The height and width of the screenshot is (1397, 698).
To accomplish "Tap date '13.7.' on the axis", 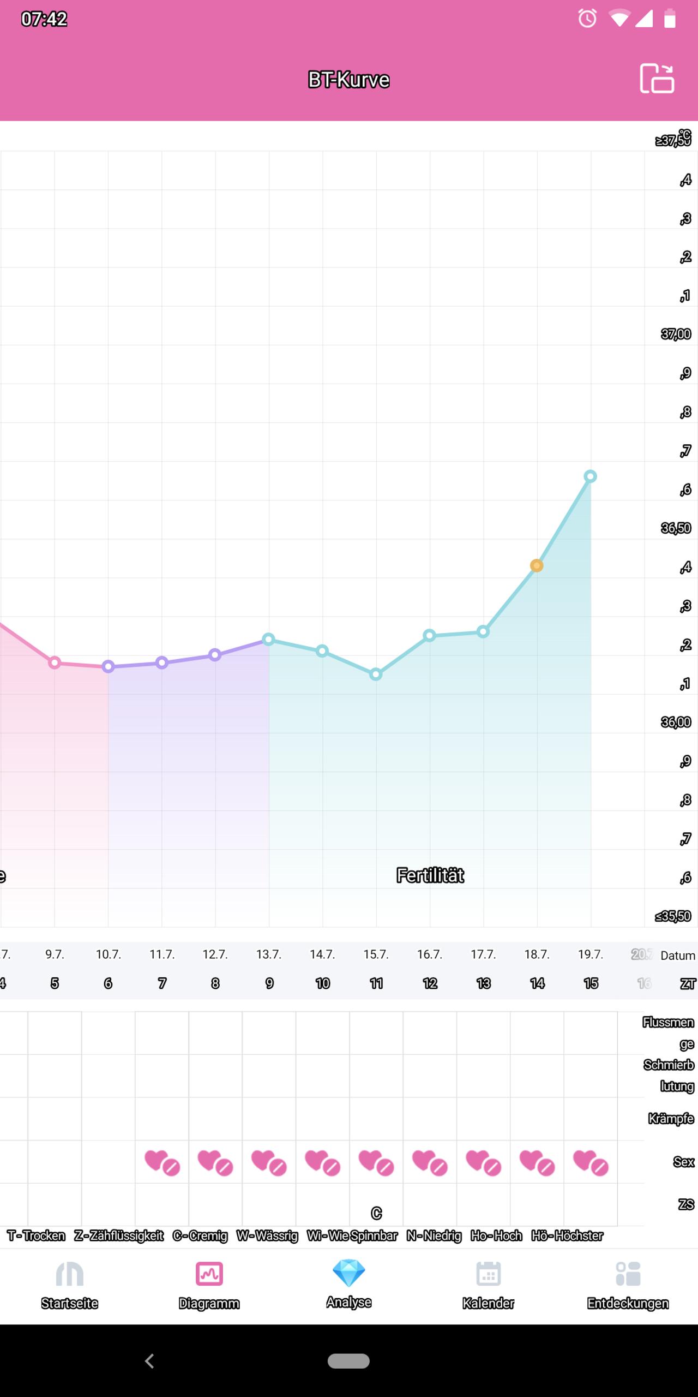I will coord(269,954).
